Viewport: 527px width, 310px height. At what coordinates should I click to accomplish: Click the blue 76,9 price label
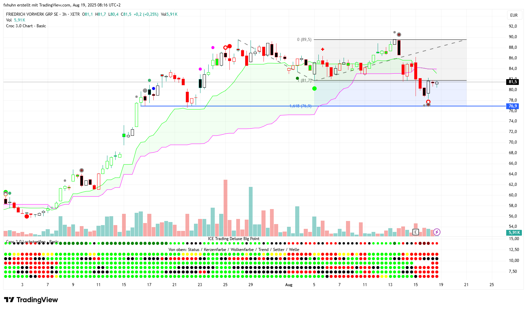click(x=513, y=106)
